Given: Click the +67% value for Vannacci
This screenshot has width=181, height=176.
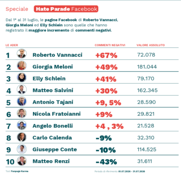Looking at the screenshot, I should click(106, 55).
